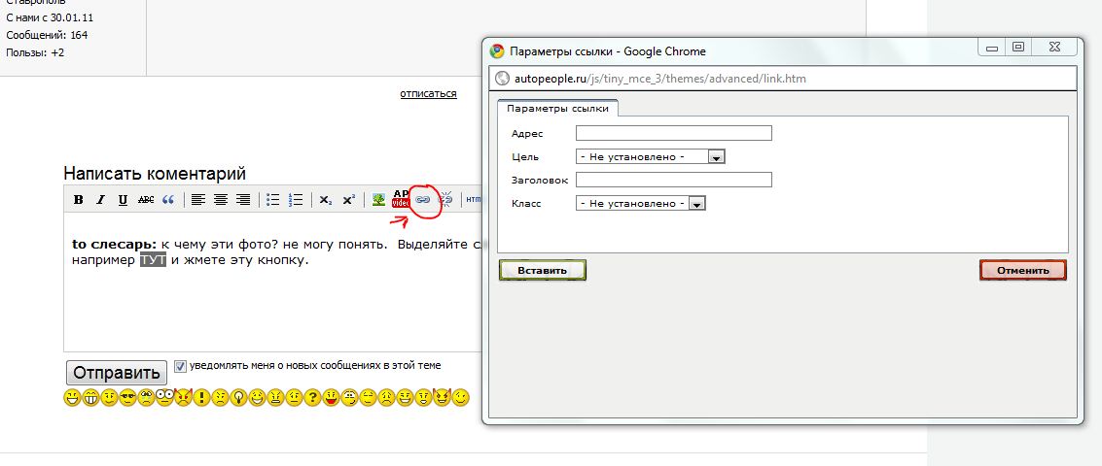Insert AP video into comment

pyautogui.click(x=401, y=199)
